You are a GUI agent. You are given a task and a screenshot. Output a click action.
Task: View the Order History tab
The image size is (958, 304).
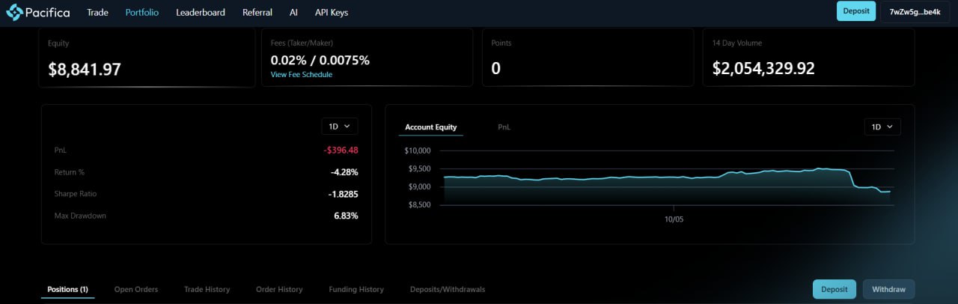[279, 289]
